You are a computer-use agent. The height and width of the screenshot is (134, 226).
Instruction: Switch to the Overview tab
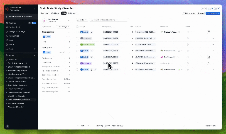[45, 13]
